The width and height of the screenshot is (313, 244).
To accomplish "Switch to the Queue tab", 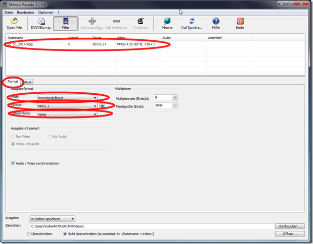I will [27, 81].
